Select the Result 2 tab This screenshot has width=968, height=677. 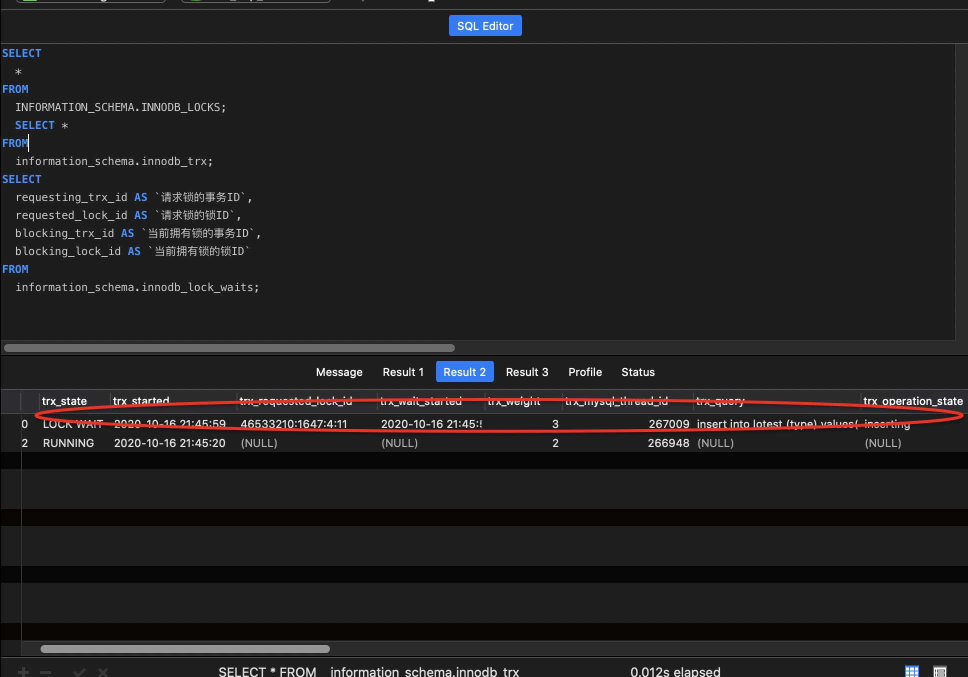tap(464, 372)
